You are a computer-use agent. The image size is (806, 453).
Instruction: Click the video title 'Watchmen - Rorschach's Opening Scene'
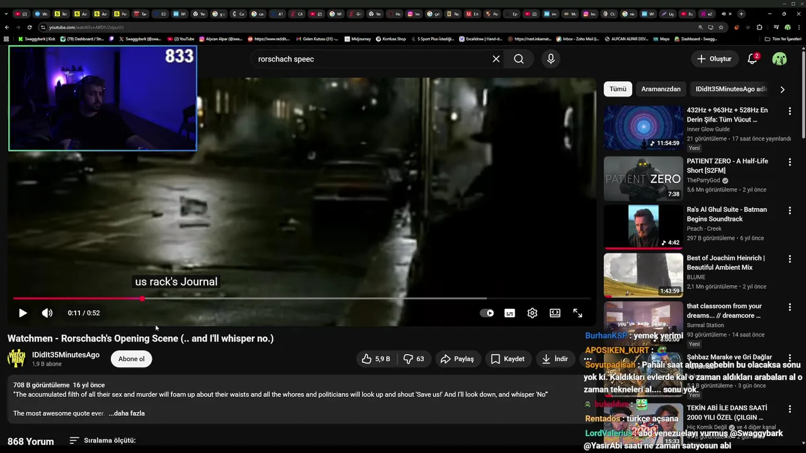(140, 338)
